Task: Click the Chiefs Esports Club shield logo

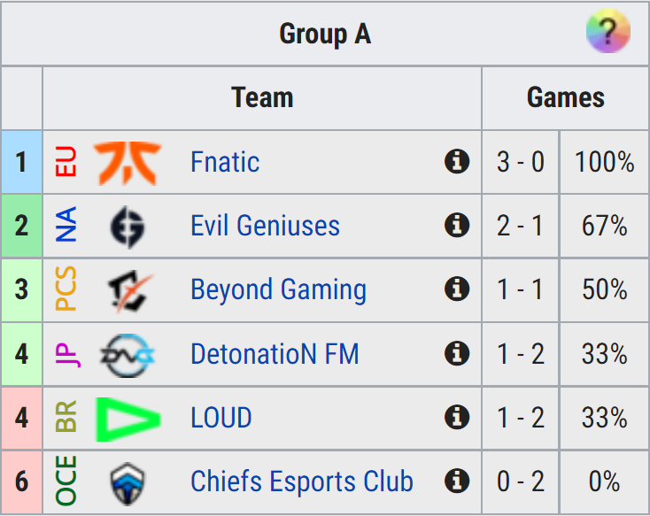Action: [x=128, y=483]
